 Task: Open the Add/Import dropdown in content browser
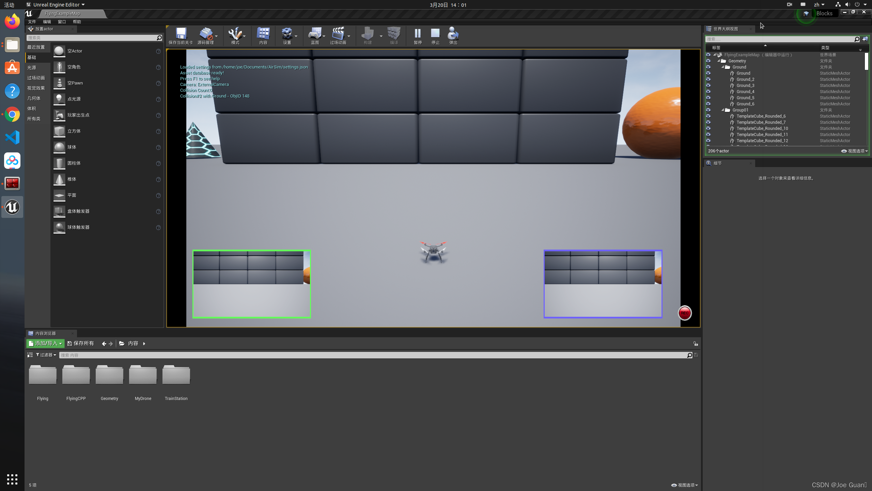[x=45, y=343]
